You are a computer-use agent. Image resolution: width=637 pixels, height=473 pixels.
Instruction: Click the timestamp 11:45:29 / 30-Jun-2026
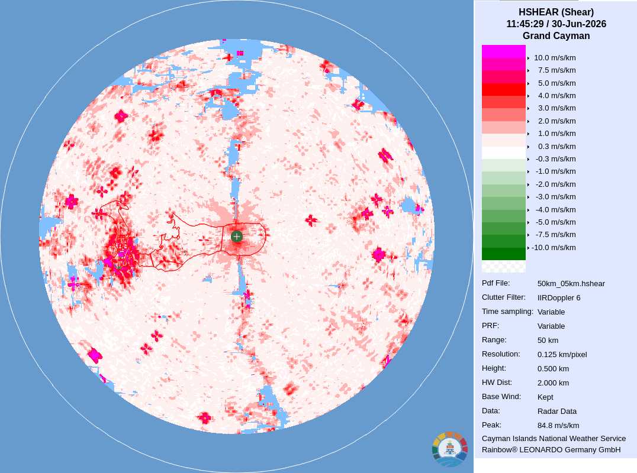point(556,24)
